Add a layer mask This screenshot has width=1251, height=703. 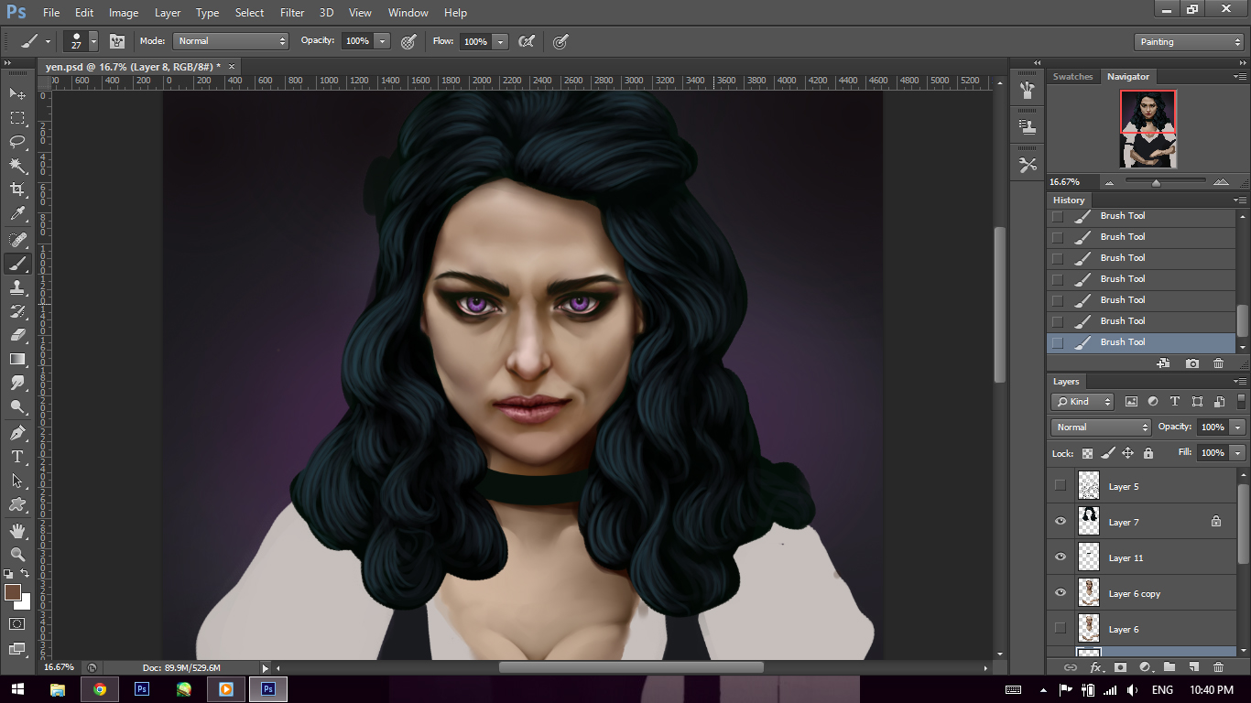[1120, 667]
